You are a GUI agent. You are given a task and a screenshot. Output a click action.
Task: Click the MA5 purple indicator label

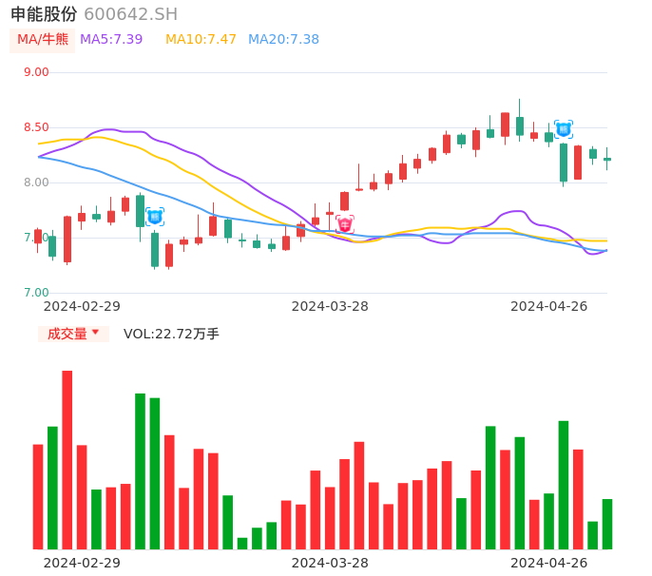click(x=111, y=40)
